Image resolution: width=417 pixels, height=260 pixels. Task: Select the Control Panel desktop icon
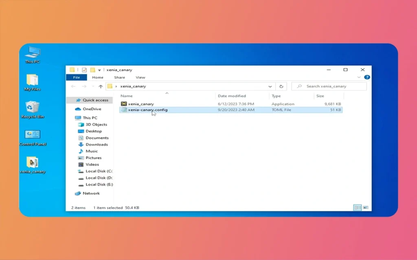[x=32, y=135]
